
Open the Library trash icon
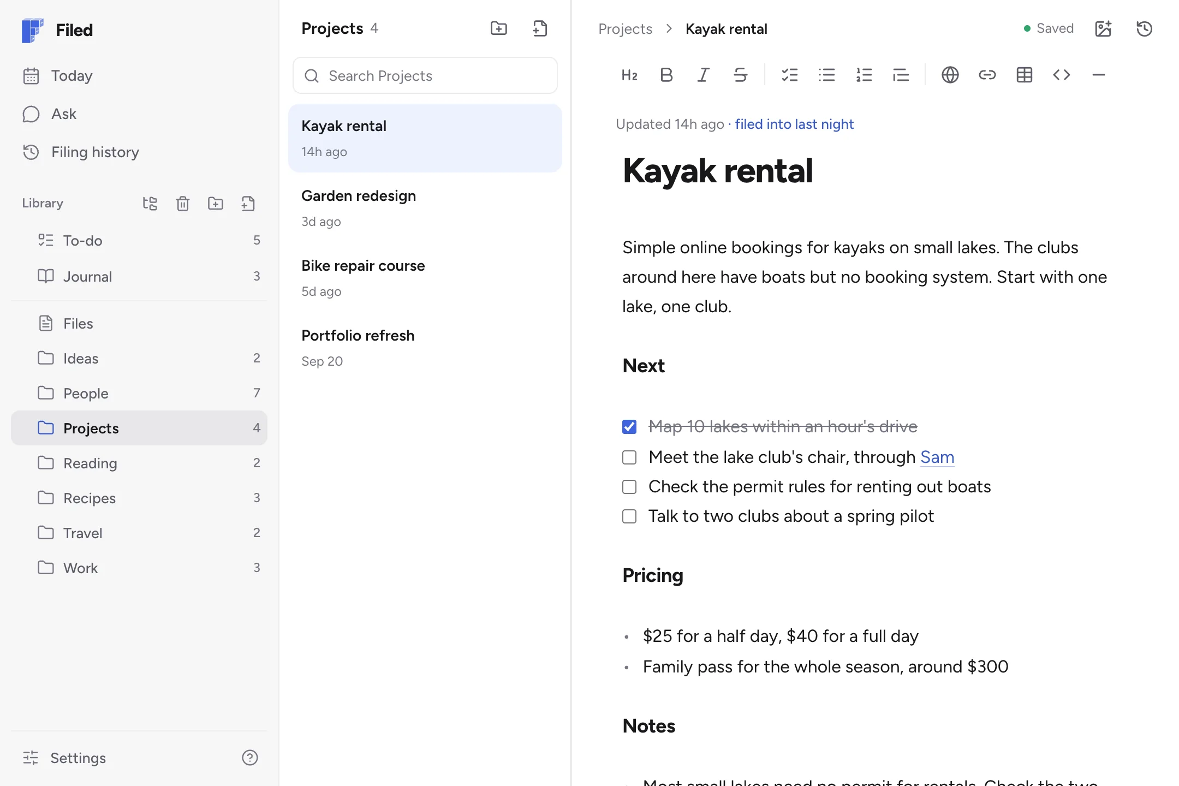click(183, 204)
